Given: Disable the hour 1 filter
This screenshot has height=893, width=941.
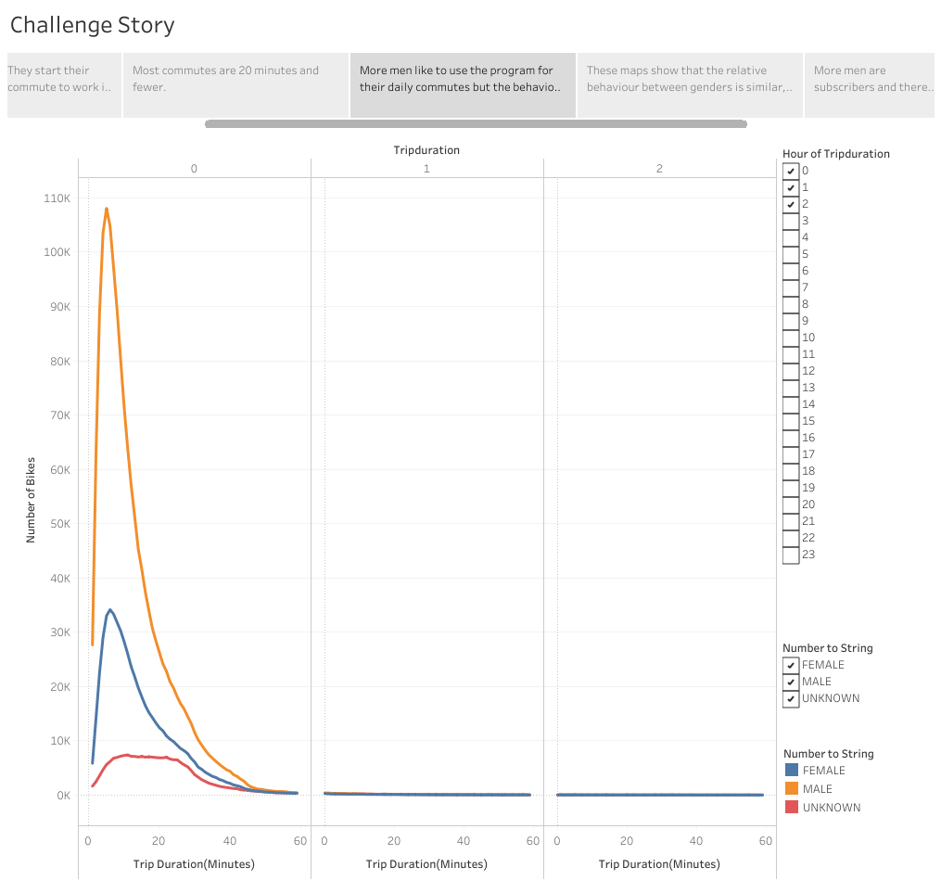Looking at the screenshot, I should coord(791,187).
